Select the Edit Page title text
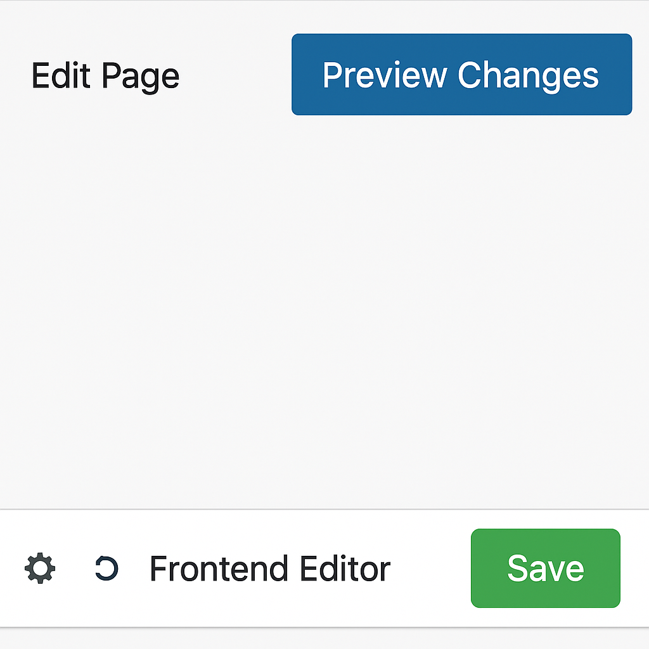Viewport: 649px width, 649px height. click(x=106, y=76)
